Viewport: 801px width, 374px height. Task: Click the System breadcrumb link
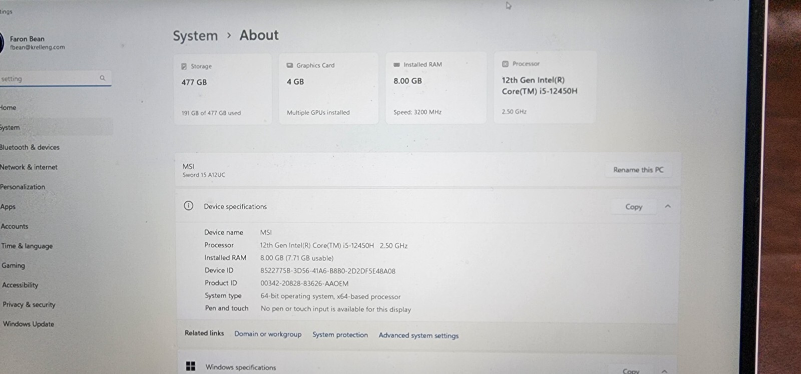click(x=195, y=36)
